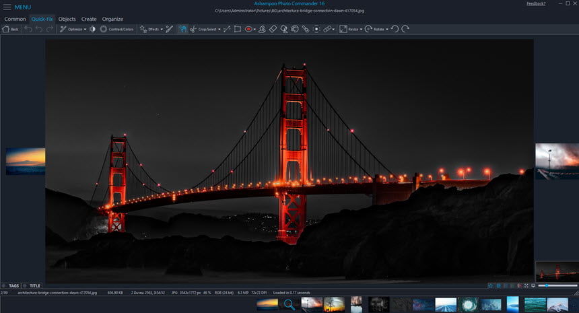Click the Resize button

pos(349,29)
